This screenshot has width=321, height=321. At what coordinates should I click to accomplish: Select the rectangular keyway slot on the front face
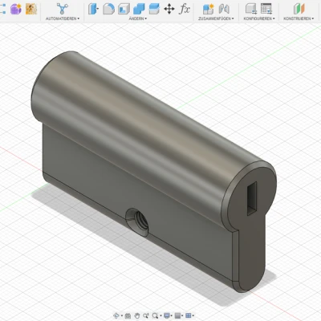[x=252, y=198]
